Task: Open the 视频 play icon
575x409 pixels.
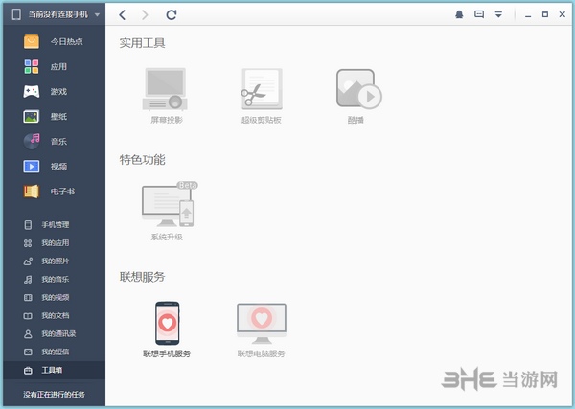Action: [x=32, y=167]
